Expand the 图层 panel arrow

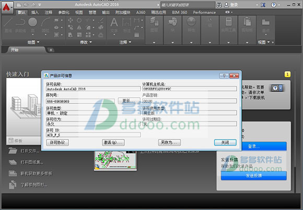[154, 42]
